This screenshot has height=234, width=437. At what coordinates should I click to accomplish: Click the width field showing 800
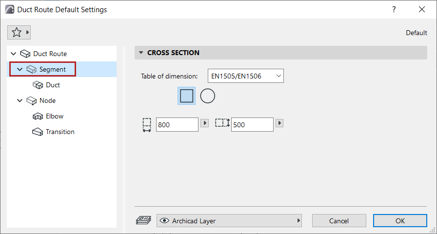tap(177, 125)
